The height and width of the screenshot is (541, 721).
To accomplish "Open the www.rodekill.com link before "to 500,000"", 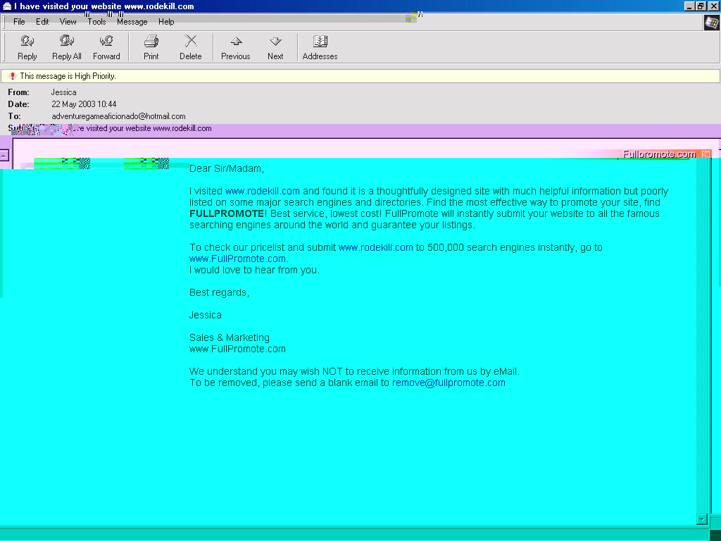I will (x=376, y=247).
